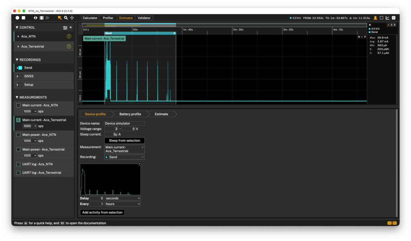Collapse the MEASUREMENTS section
Screen dimensions: 411x241
pyautogui.click(x=17, y=97)
